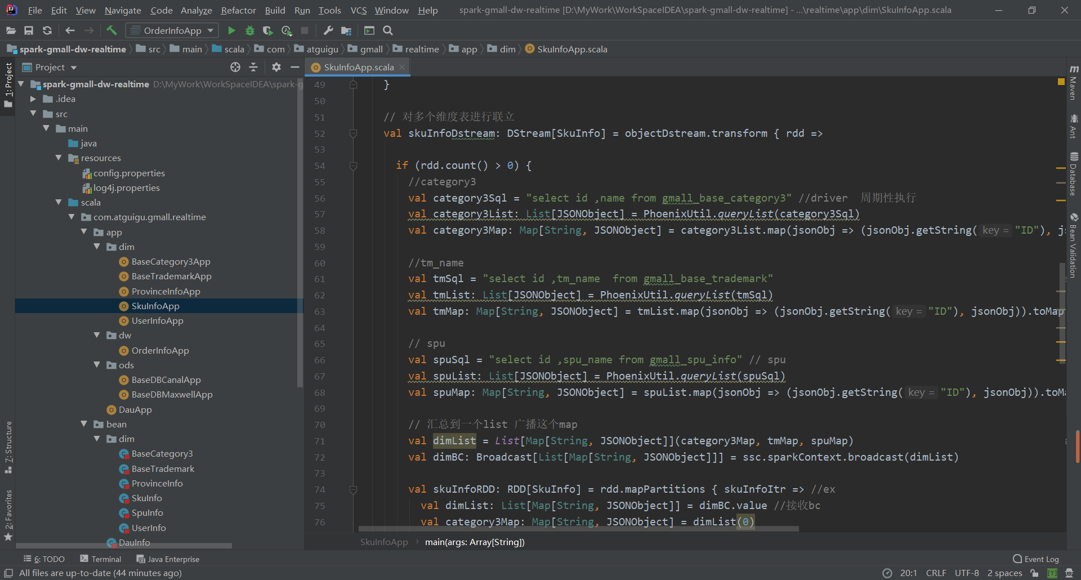Click the 2 spaces indent selector
This screenshot has width=1081, height=580.
point(1004,573)
